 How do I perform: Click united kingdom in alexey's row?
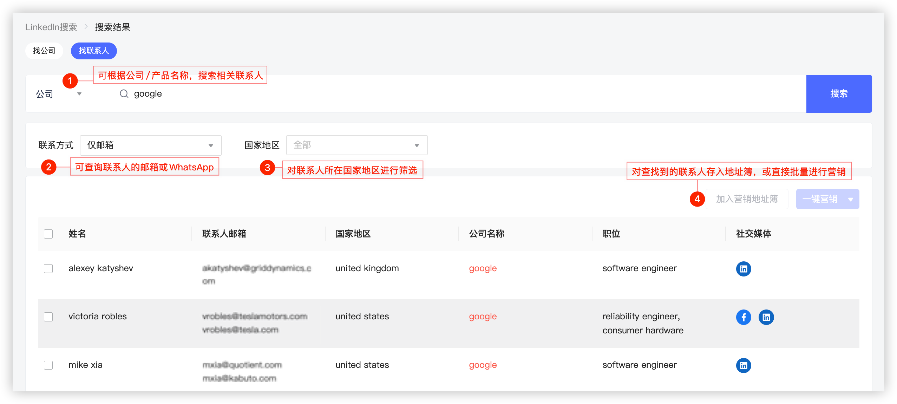pos(367,268)
